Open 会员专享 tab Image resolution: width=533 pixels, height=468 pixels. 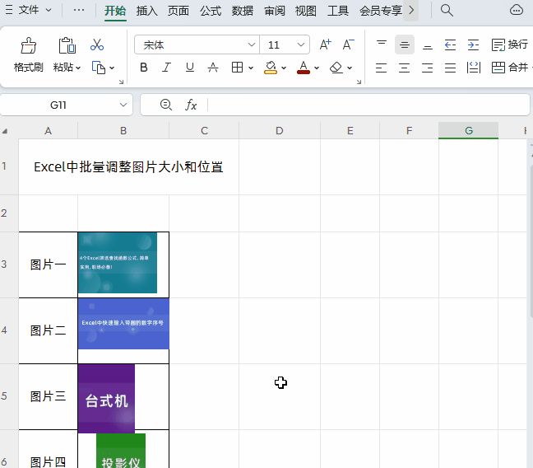click(x=381, y=11)
